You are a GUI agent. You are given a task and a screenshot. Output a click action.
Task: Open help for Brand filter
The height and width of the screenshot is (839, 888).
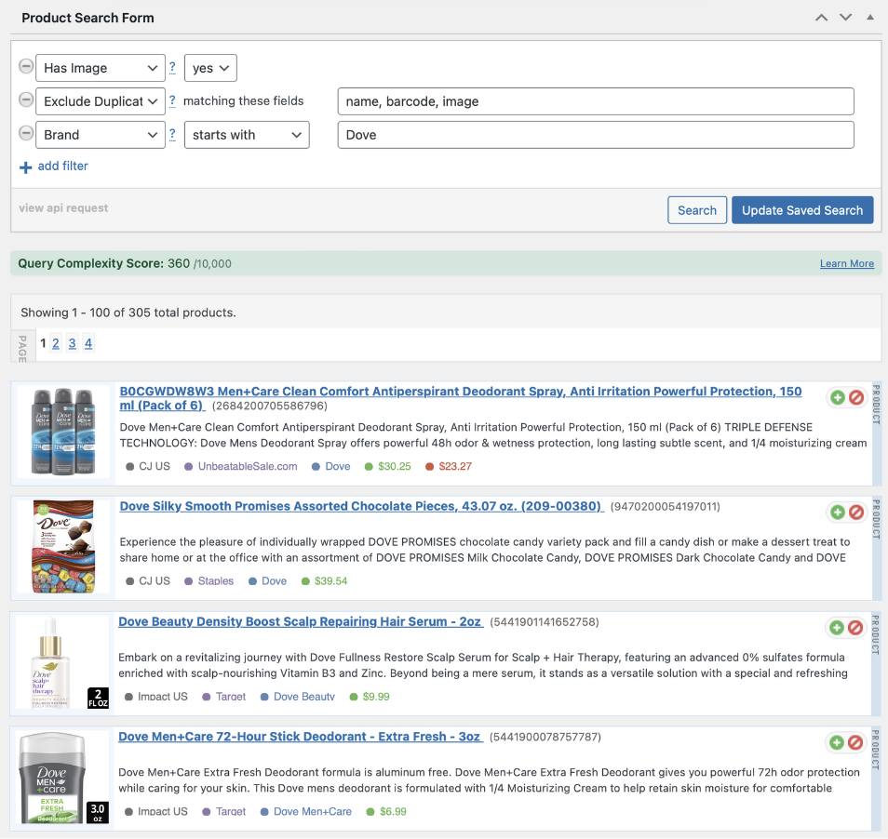172,135
